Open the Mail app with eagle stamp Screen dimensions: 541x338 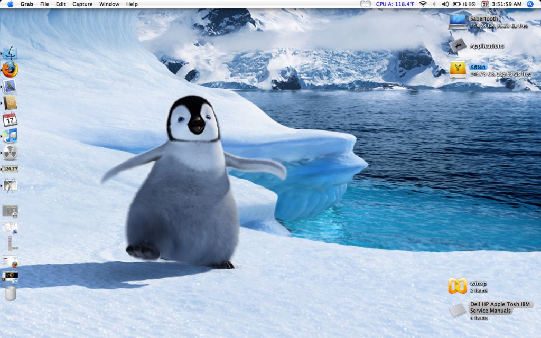[10, 86]
